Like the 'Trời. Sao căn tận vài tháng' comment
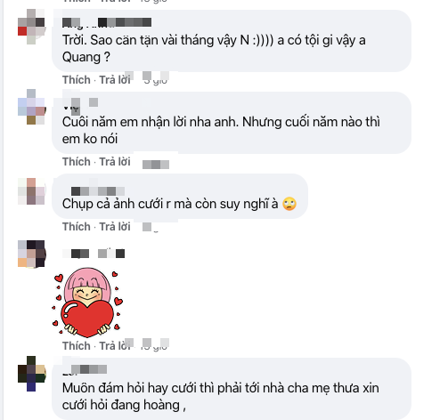The width and height of the screenshot is (448, 420). (77, 80)
